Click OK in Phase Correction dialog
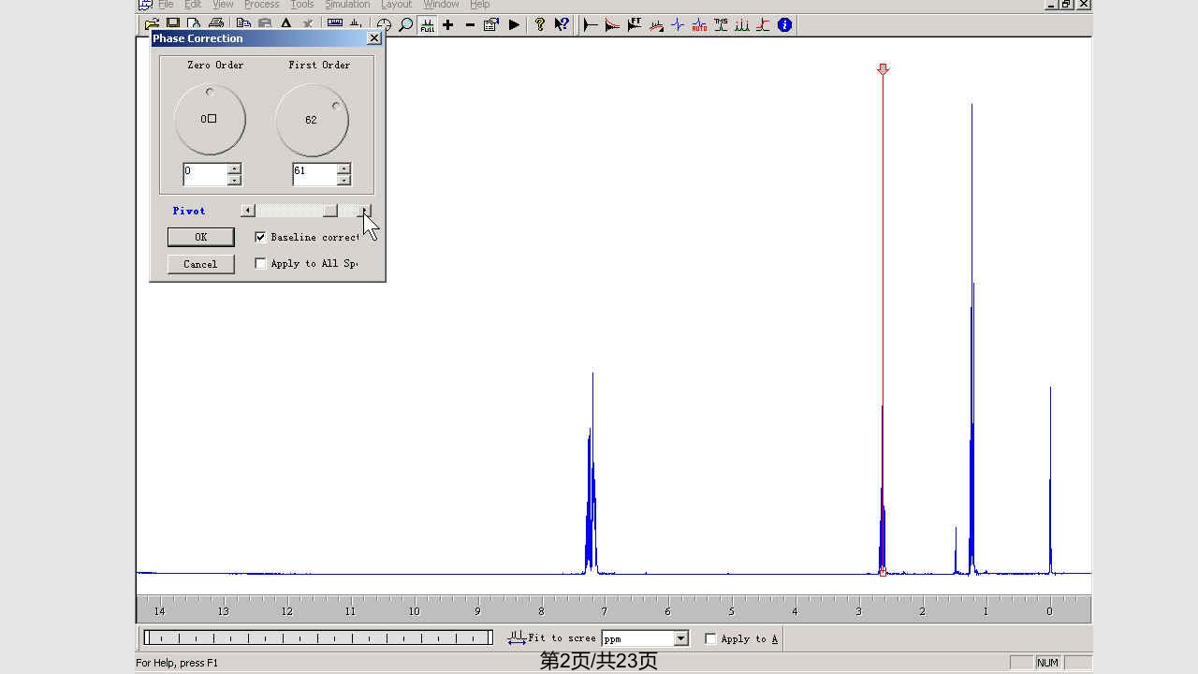This screenshot has width=1198, height=674. [x=200, y=237]
